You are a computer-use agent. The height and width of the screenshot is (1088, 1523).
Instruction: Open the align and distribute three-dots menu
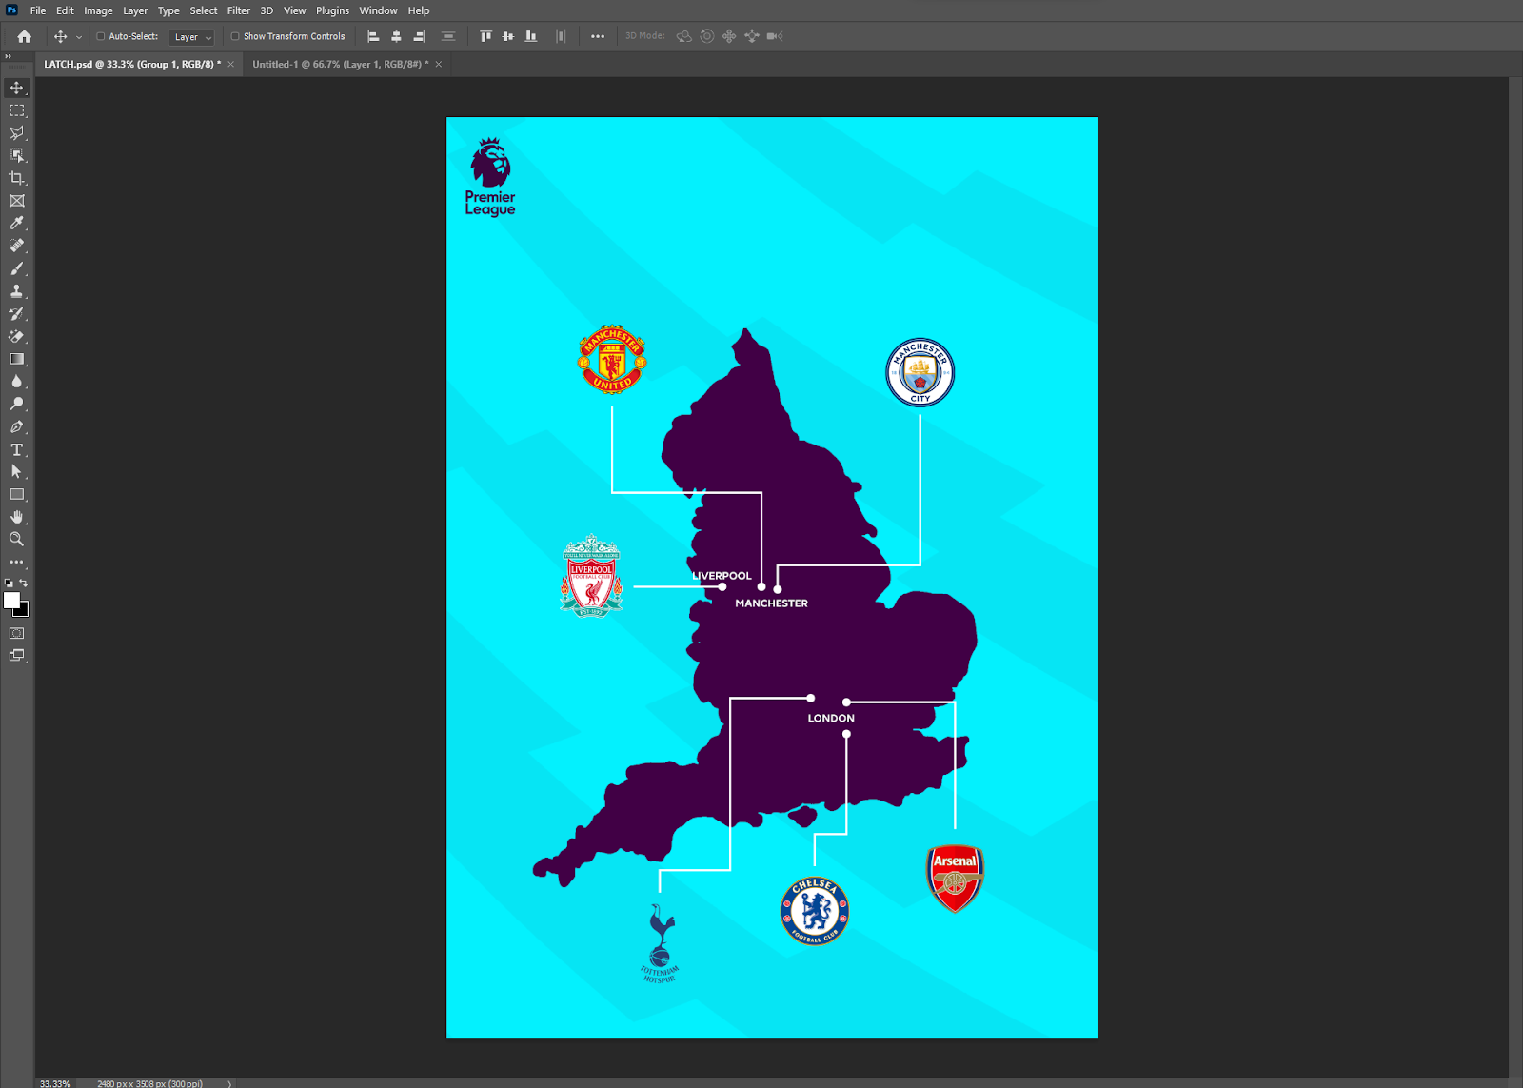pyautogui.click(x=598, y=36)
